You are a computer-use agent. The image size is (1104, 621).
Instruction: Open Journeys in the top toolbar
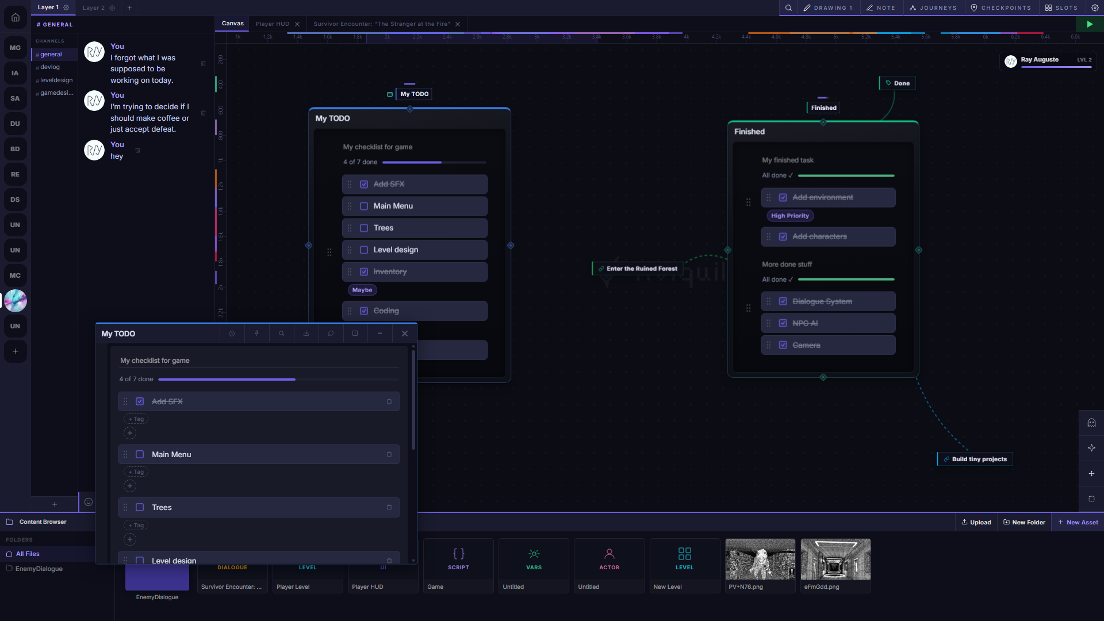point(933,8)
